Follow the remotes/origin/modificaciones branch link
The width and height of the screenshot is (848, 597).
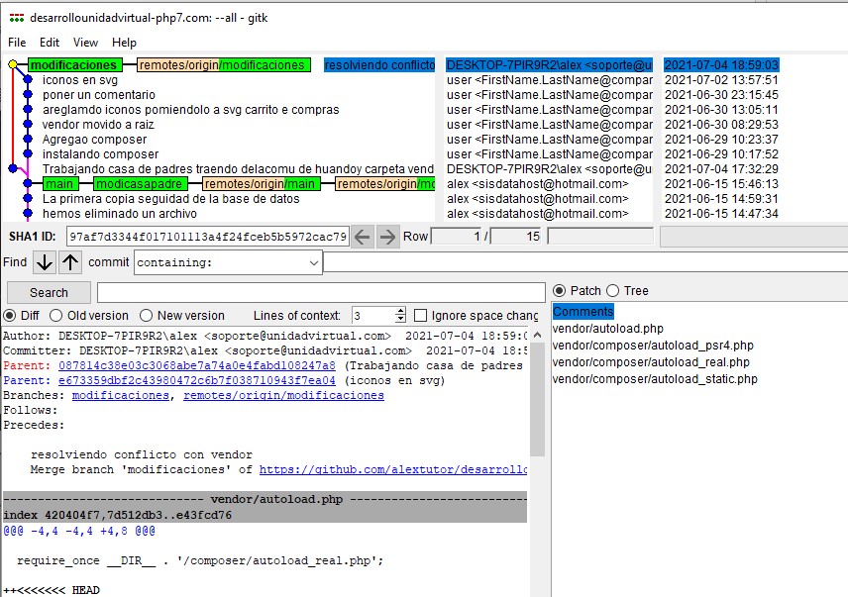[284, 395]
